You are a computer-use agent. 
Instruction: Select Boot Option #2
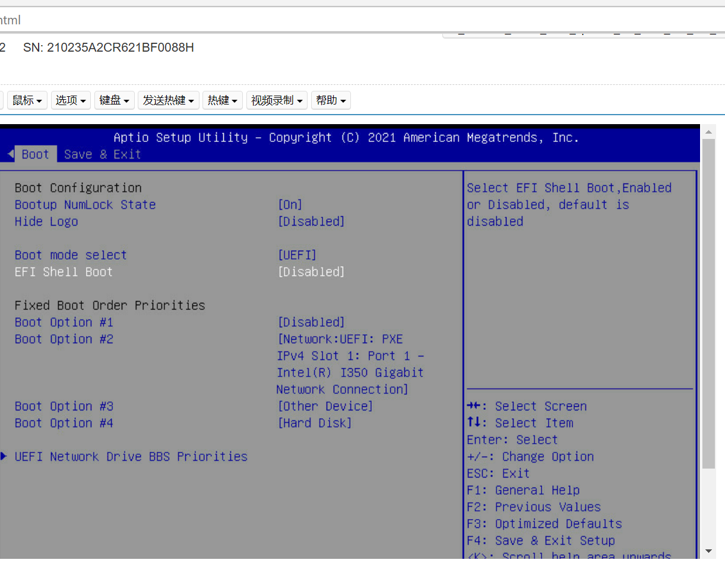(x=64, y=339)
